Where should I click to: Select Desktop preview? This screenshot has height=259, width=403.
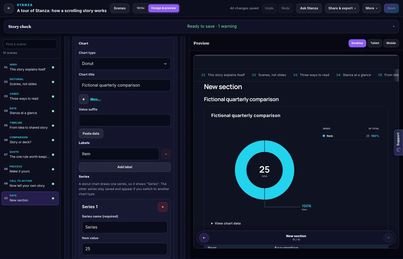click(x=357, y=43)
